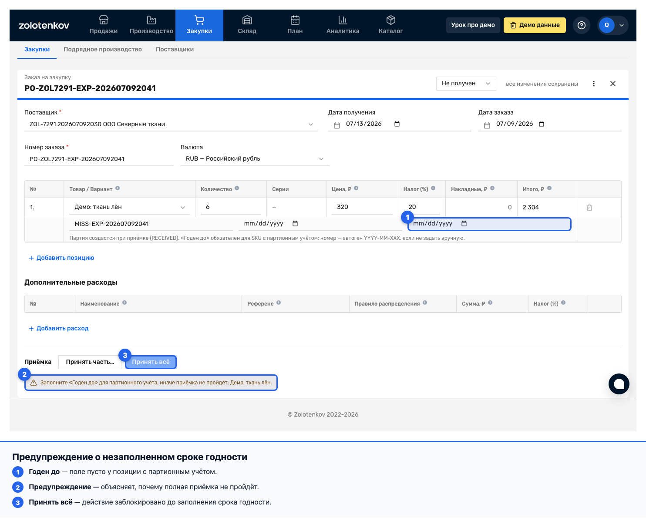The width and height of the screenshot is (646, 518).
Task: Expand the Валюта RUB dropdown
Action: (321, 159)
